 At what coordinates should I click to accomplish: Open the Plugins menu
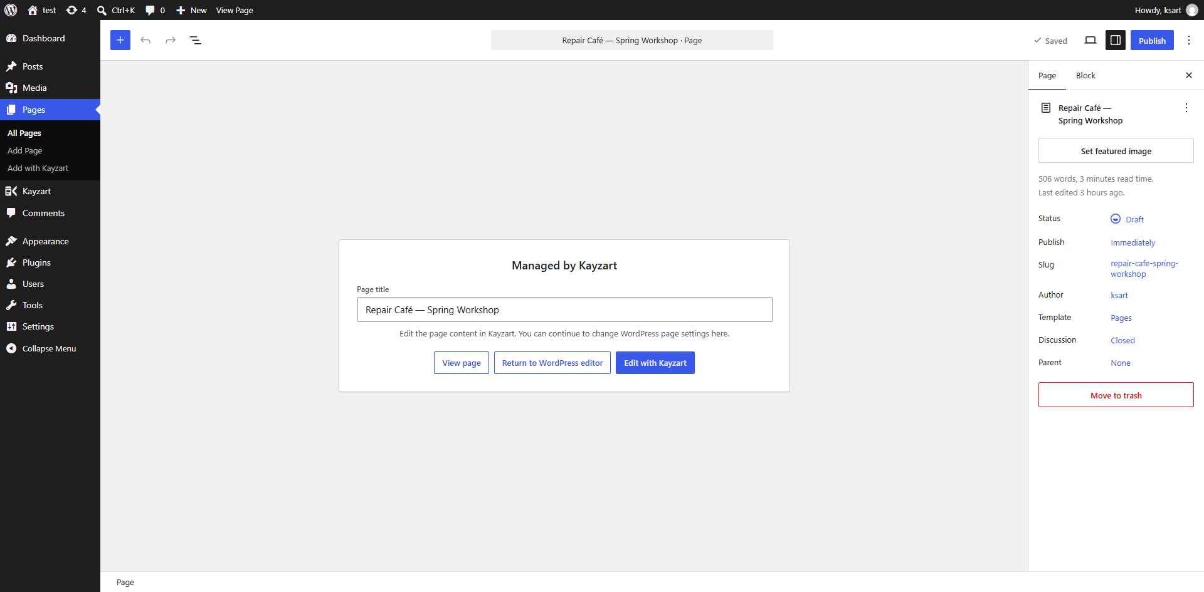tap(50, 262)
